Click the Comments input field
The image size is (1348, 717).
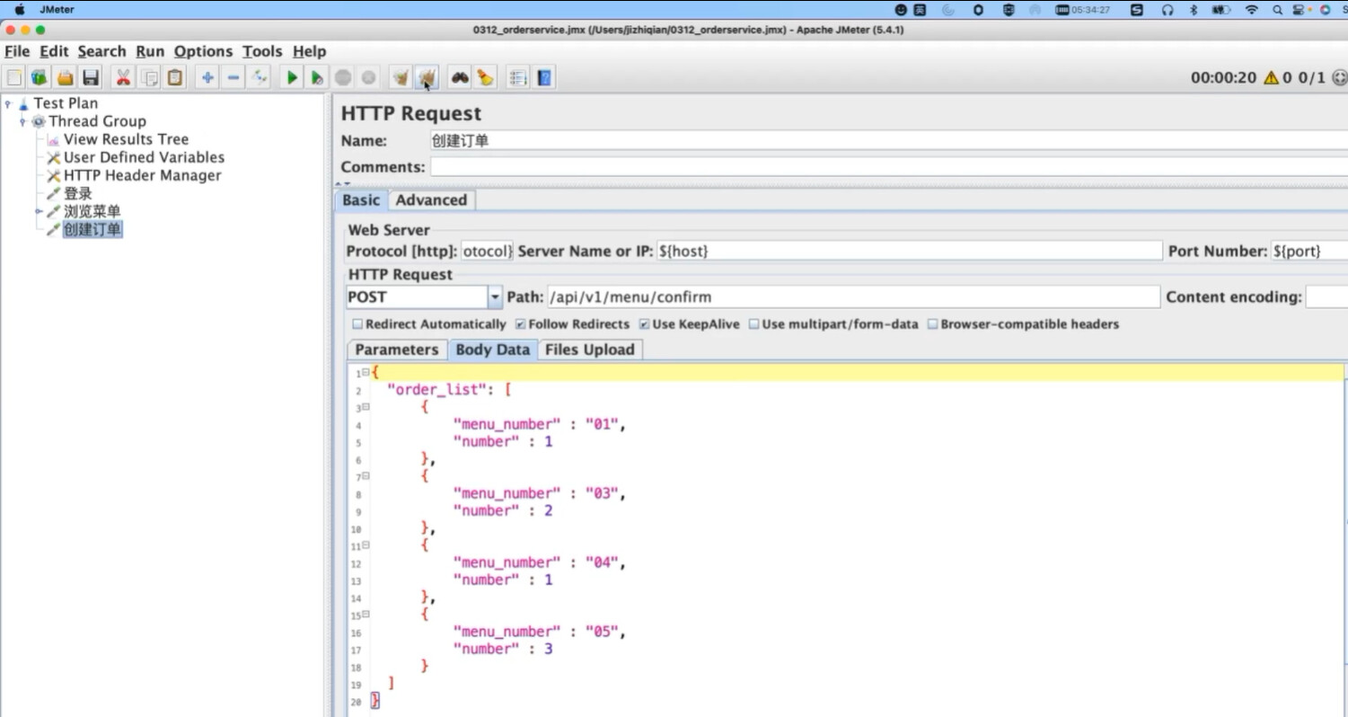point(889,167)
